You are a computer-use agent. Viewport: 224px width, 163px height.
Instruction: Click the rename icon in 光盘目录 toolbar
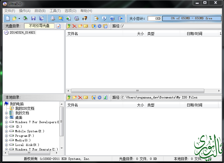[x=86, y=26]
